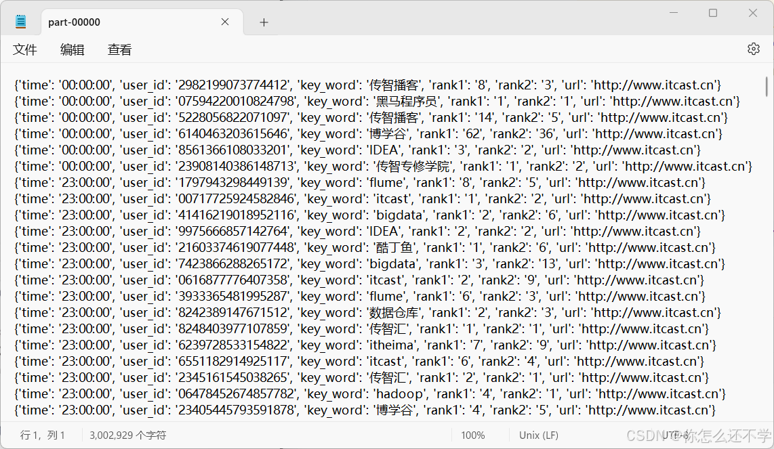Click the 3,002,929 个字符 character count

pyautogui.click(x=128, y=435)
